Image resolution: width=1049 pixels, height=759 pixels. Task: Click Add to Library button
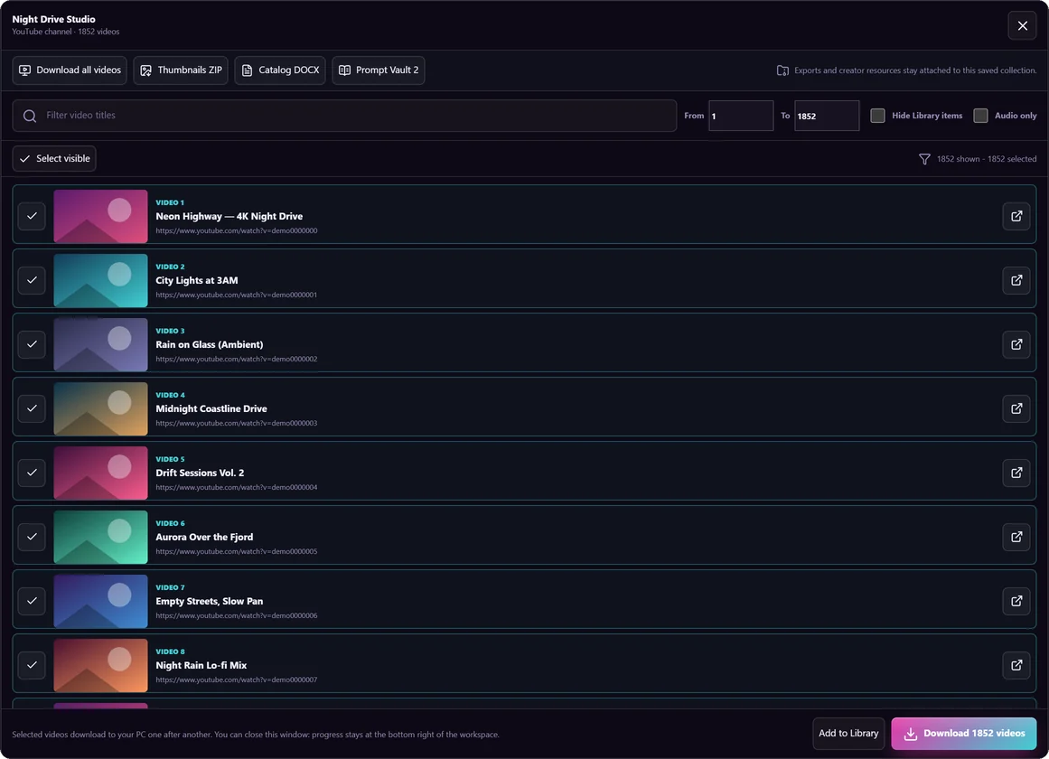pyautogui.click(x=848, y=734)
